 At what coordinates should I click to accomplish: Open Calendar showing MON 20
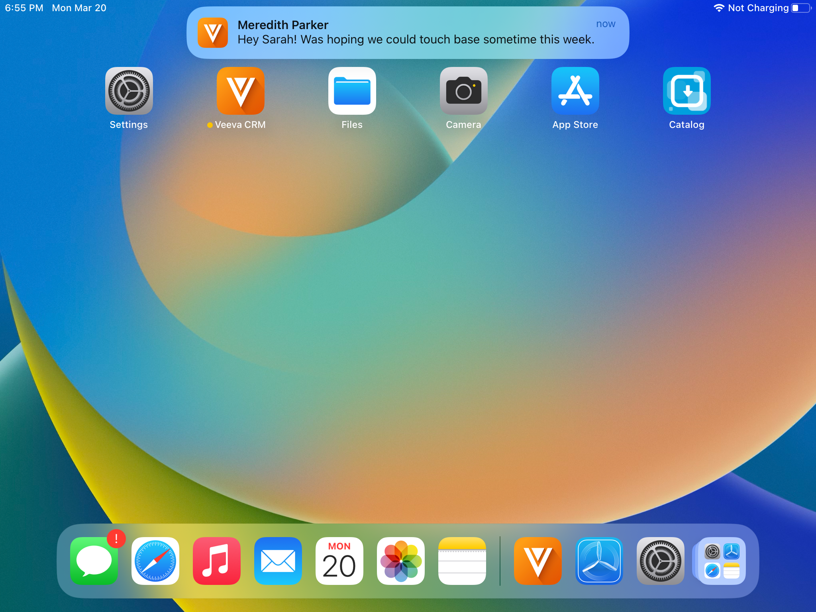[339, 561]
